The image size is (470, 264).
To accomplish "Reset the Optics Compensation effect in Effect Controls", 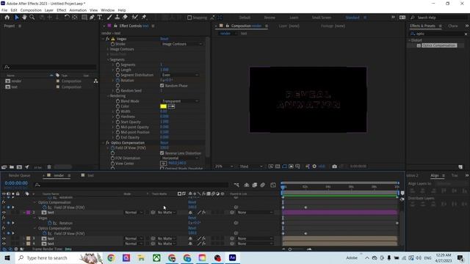I will click(x=164, y=143).
